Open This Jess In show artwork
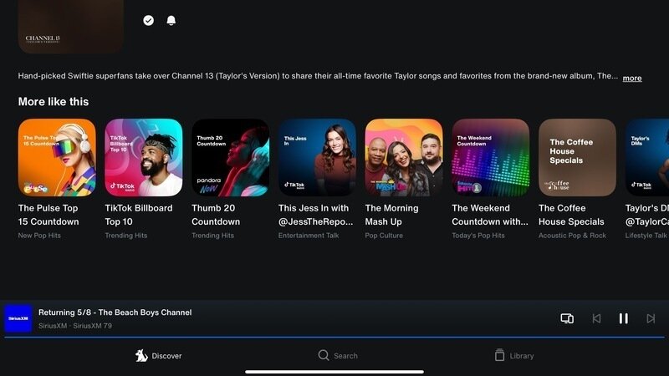This screenshot has width=669, height=376. (x=317, y=157)
